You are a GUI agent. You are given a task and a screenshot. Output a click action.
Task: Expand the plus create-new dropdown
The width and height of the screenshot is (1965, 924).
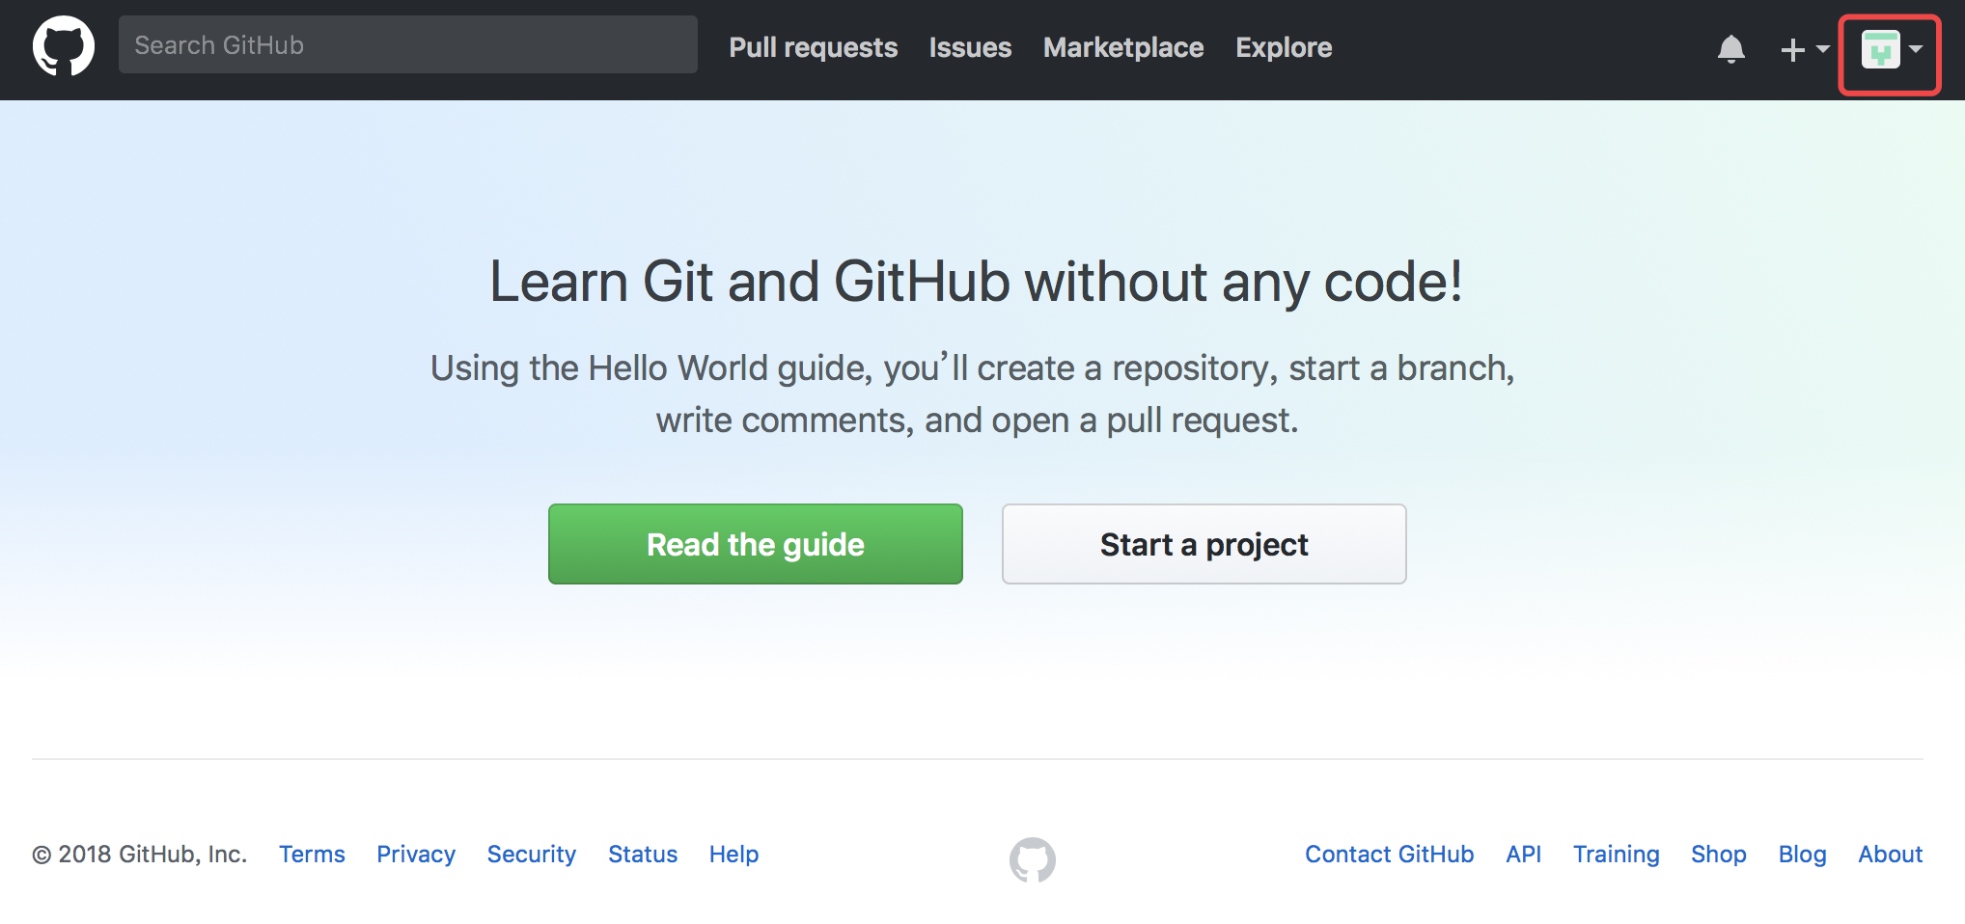coord(1804,49)
